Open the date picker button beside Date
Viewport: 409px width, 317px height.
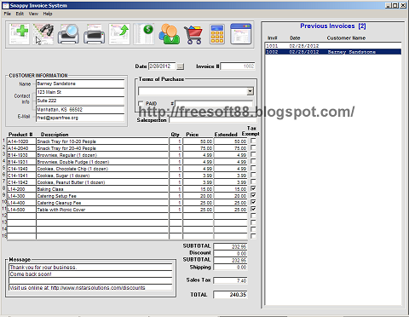[180, 66]
